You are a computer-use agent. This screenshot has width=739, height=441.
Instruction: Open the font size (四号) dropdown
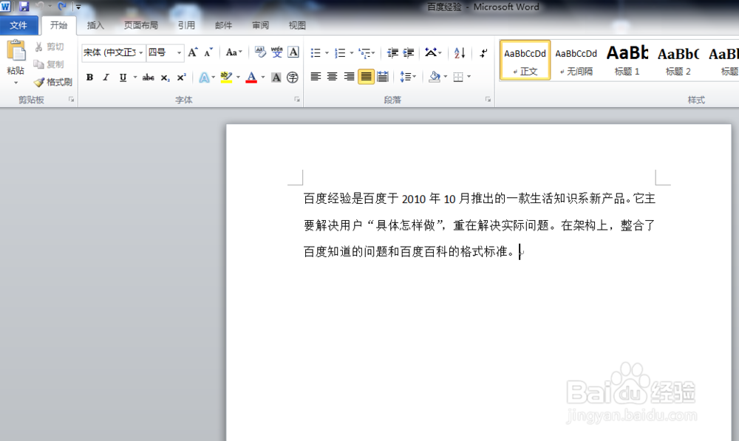(179, 52)
